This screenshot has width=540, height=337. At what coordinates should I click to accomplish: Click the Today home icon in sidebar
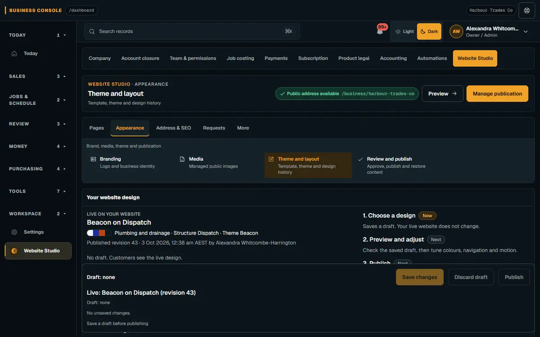14,53
